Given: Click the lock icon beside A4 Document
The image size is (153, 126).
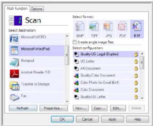Looking at the screenshot, I should (136, 69).
